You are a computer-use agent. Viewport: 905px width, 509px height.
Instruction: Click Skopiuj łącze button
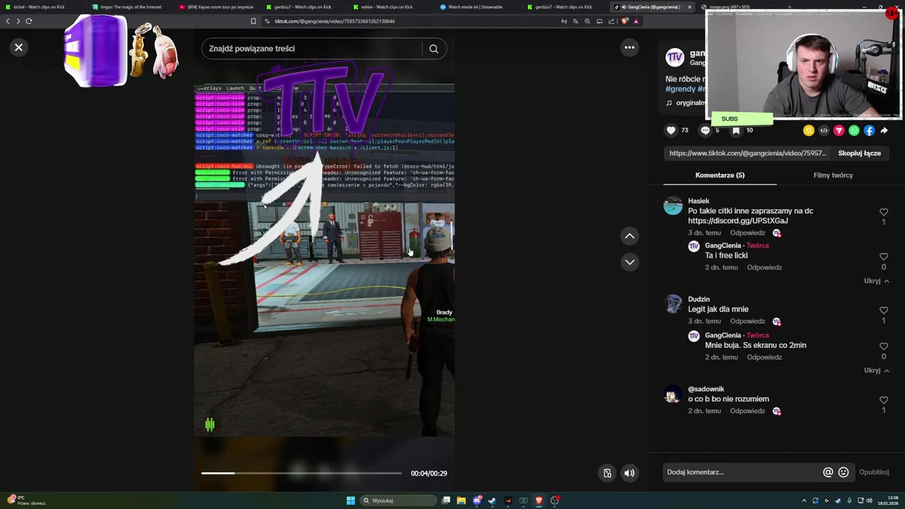point(859,153)
